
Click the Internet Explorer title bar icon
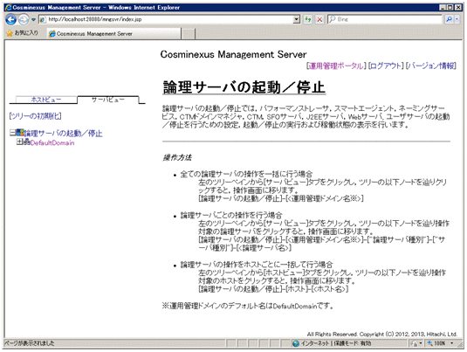click(9, 8)
